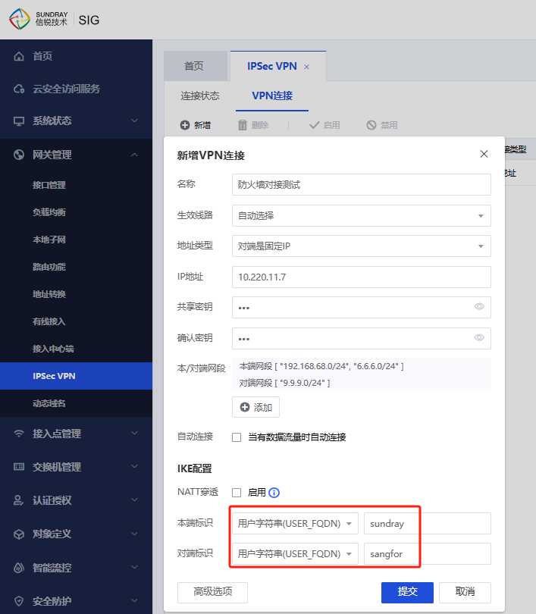Click the 添加 network segment button
Image resolution: width=536 pixels, height=614 pixels.
(x=255, y=407)
